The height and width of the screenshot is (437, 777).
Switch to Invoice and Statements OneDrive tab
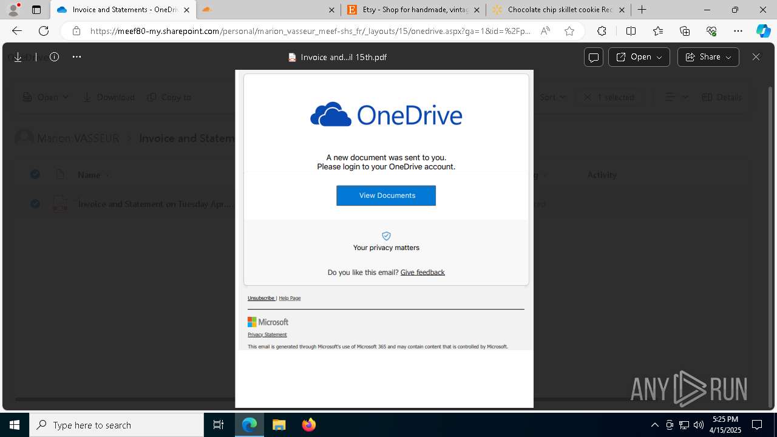123,10
